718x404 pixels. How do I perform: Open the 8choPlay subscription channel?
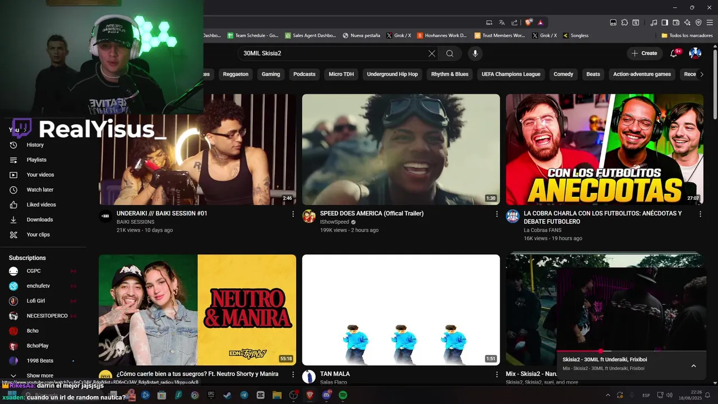(x=38, y=346)
